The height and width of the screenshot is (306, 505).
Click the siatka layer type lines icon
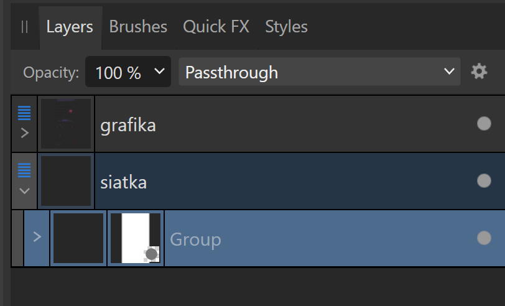[24, 170]
